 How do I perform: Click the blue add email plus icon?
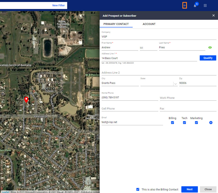pos(211,123)
